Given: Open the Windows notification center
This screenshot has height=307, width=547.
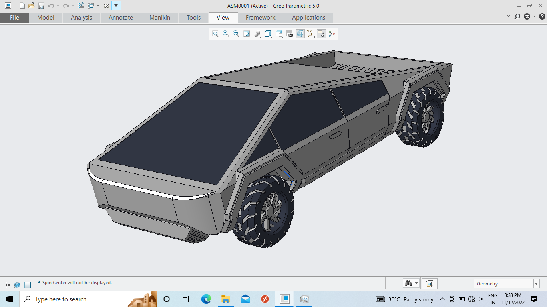Looking at the screenshot, I should click(534, 299).
